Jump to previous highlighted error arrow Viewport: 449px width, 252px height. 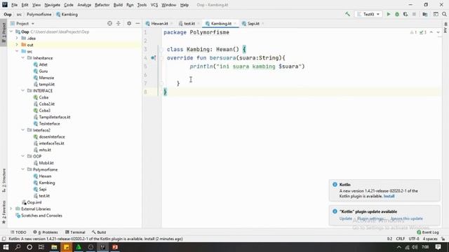(x=431, y=32)
